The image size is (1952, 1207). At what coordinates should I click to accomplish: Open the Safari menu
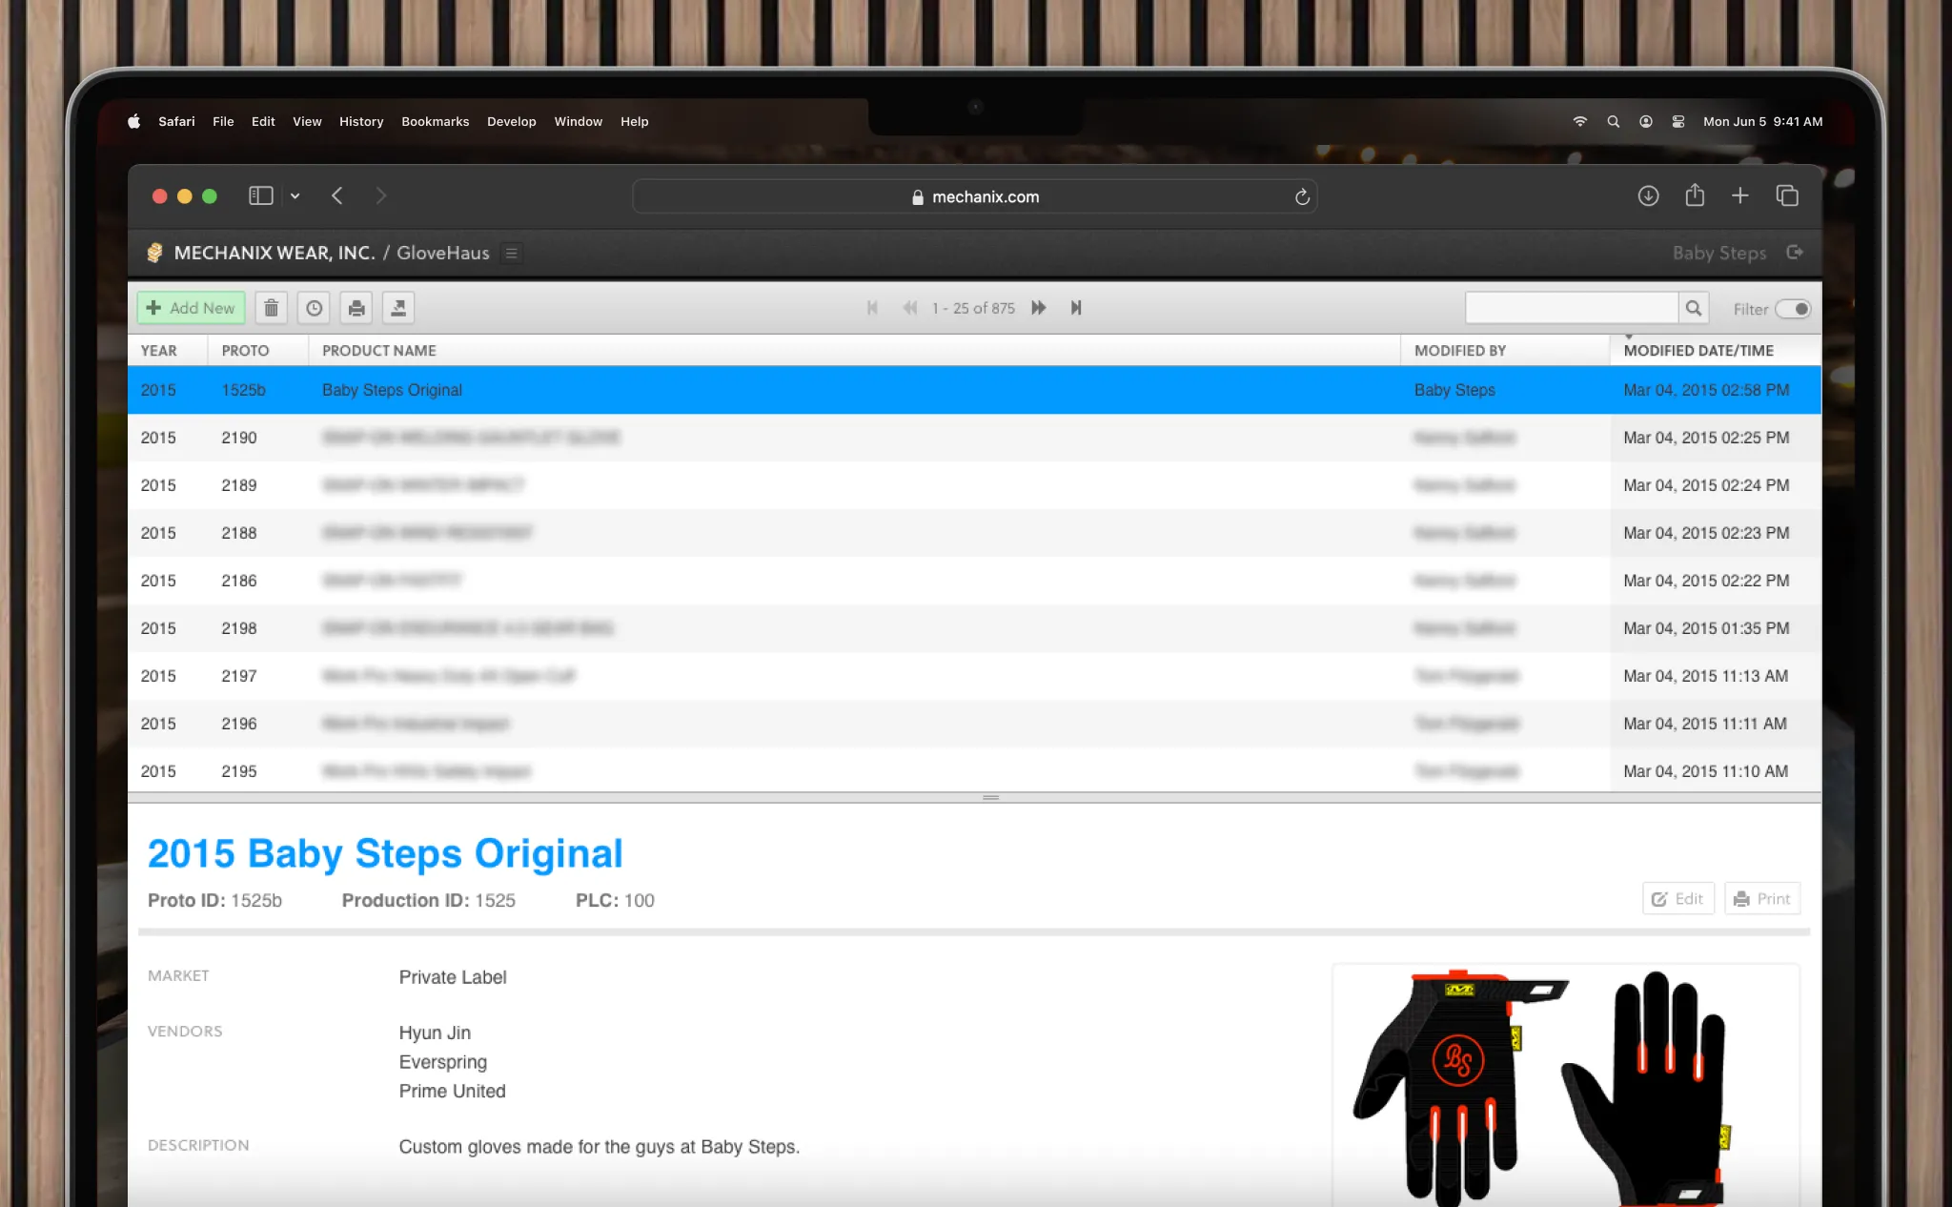coord(176,121)
